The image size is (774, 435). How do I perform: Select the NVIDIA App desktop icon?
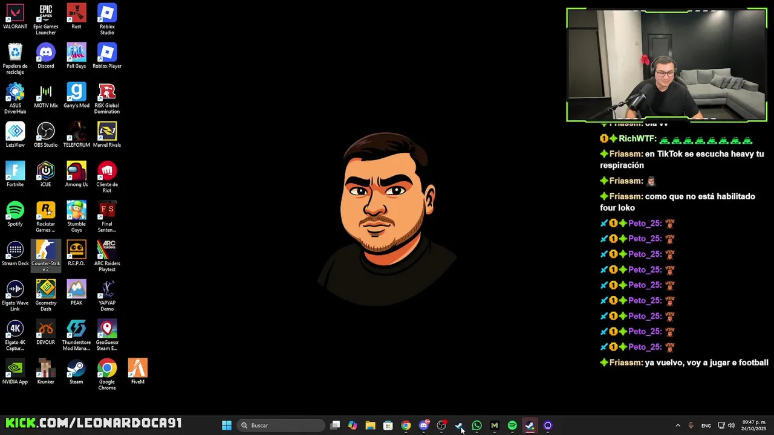15,372
